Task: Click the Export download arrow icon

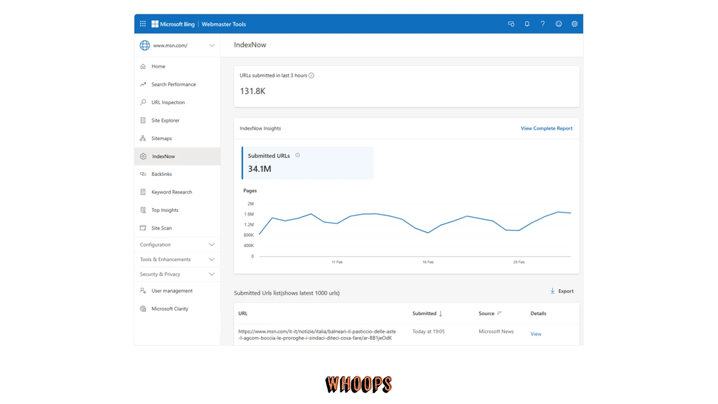Action: pos(552,291)
